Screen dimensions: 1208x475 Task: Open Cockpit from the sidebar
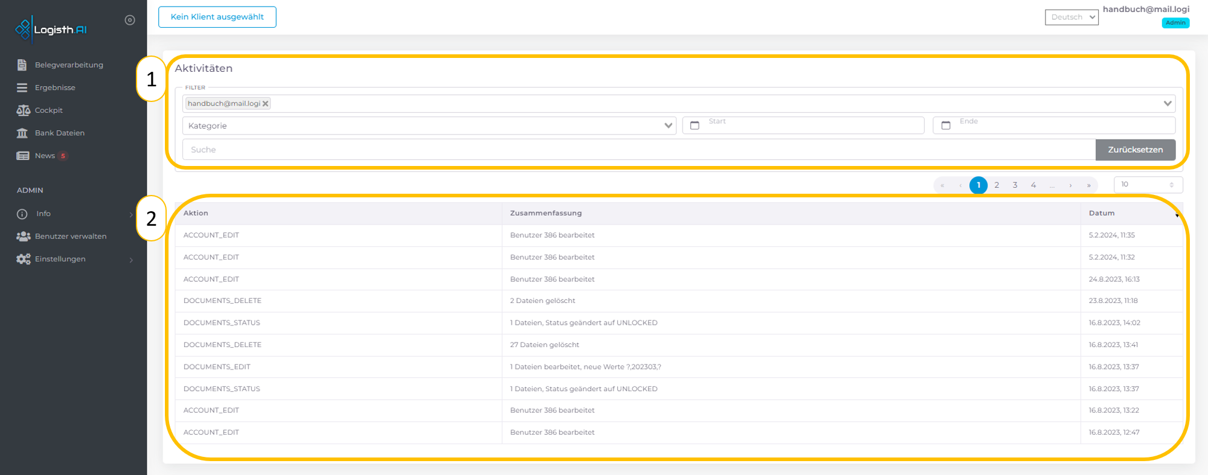49,110
